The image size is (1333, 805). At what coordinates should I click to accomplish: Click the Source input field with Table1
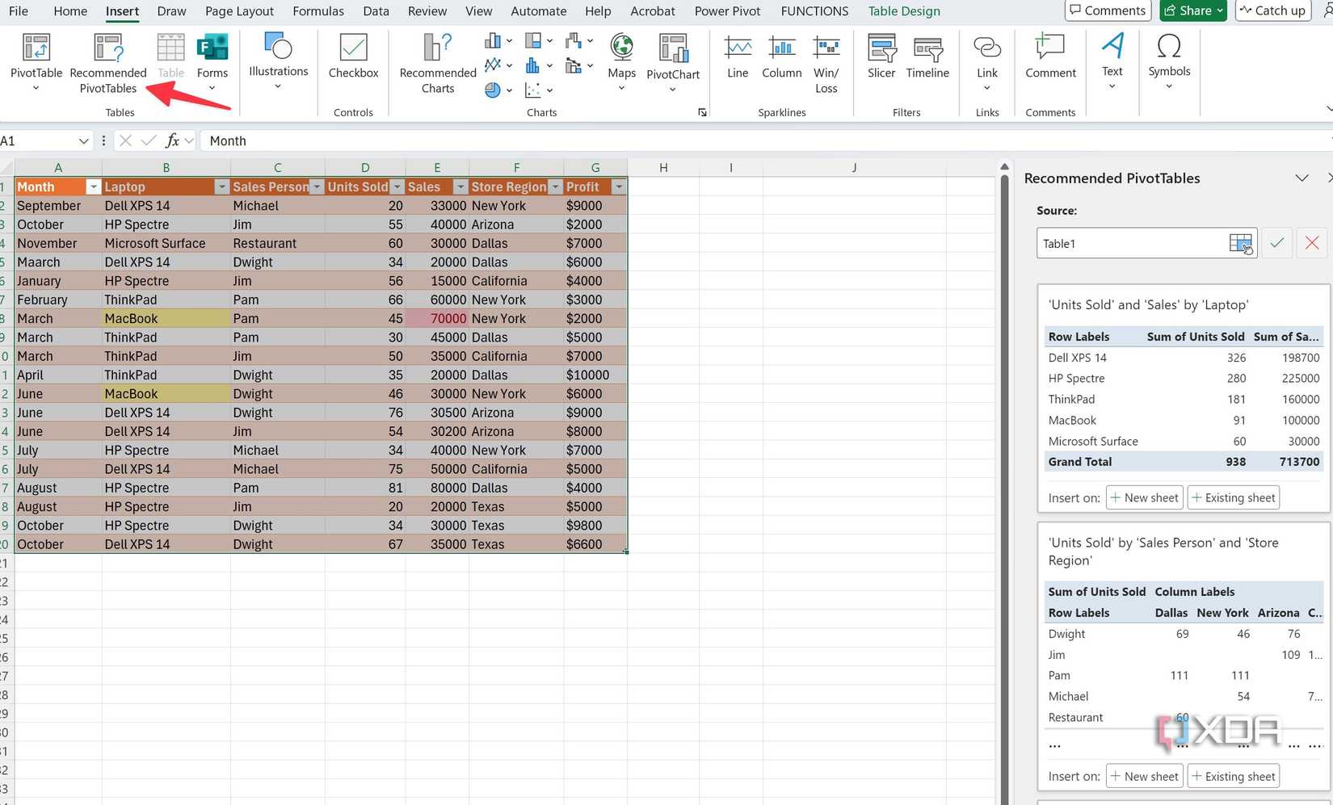pos(1131,243)
